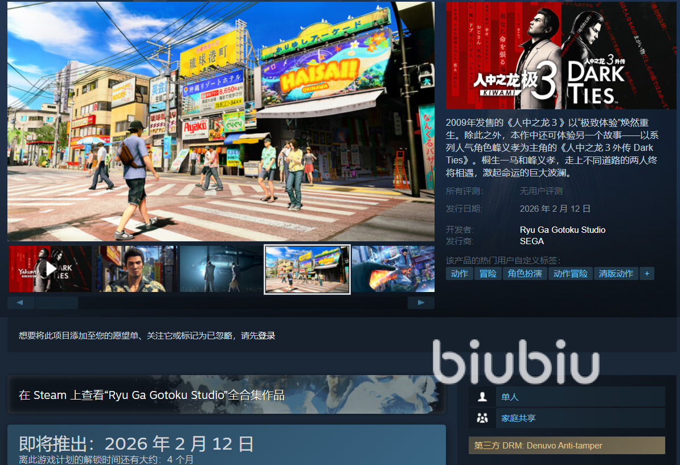Click the 动作 tag
The height and width of the screenshot is (465, 680).
(459, 274)
